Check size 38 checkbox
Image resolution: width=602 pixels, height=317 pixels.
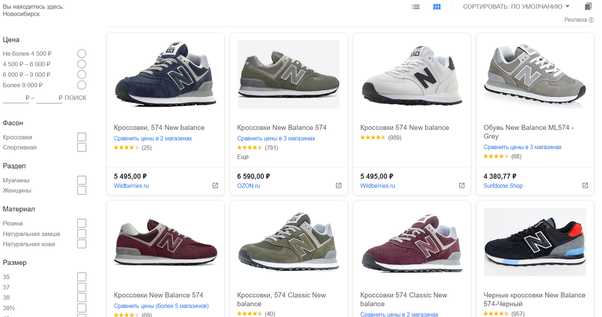pyautogui.click(x=82, y=297)
